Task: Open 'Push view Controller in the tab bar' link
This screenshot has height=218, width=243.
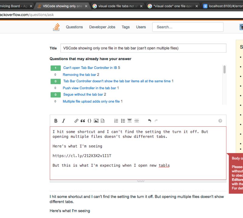Action: [x=89, y=88]
